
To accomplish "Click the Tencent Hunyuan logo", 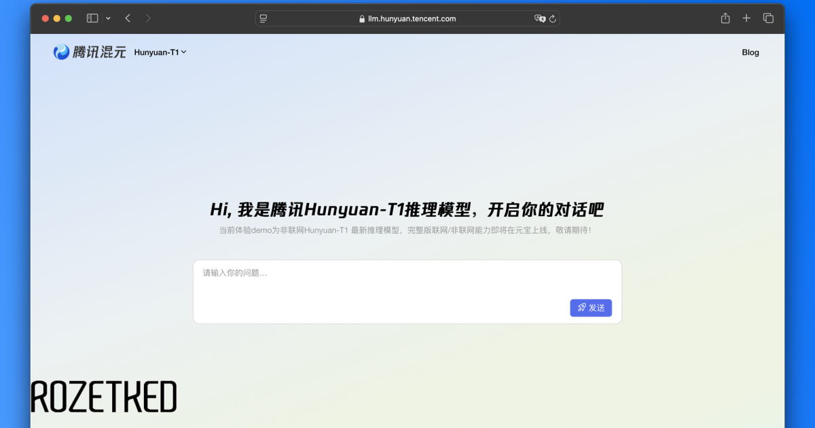I will [x=90, y=52].
